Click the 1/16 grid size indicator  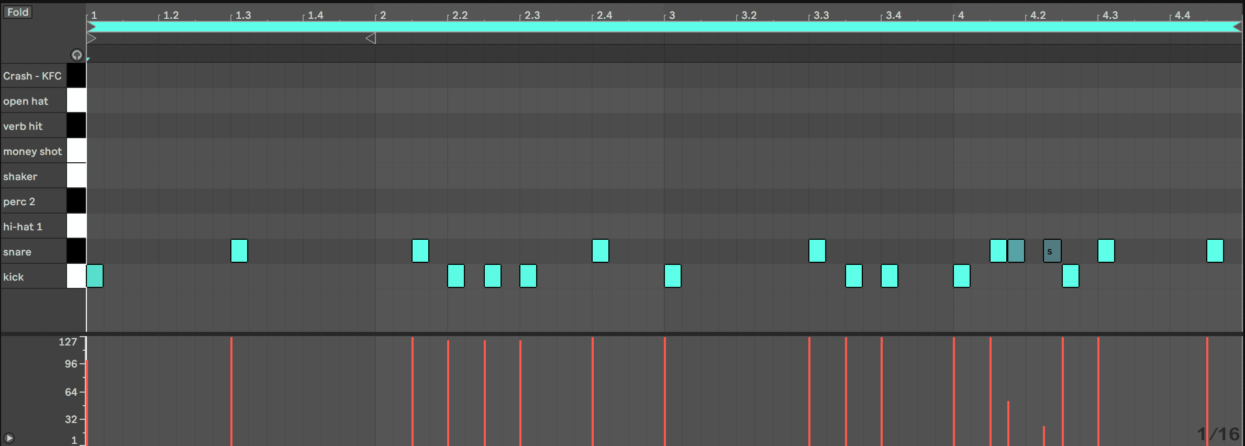point(1218,434)
